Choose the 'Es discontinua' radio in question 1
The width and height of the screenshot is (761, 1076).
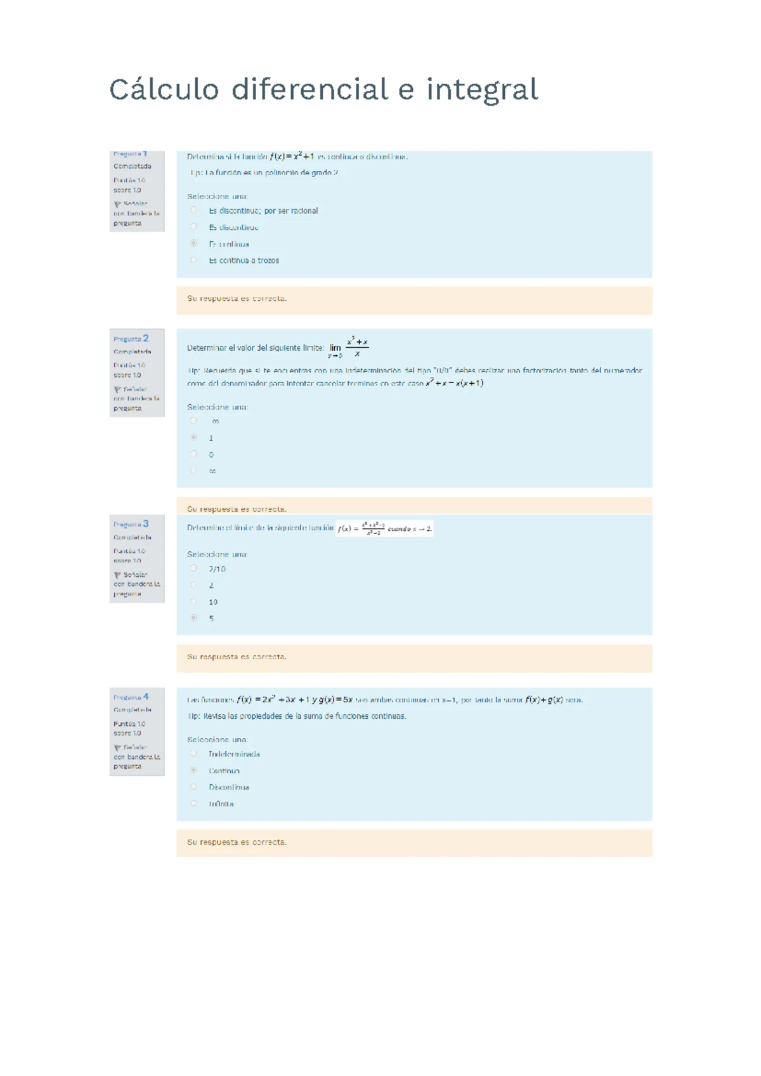pos(194,226)
